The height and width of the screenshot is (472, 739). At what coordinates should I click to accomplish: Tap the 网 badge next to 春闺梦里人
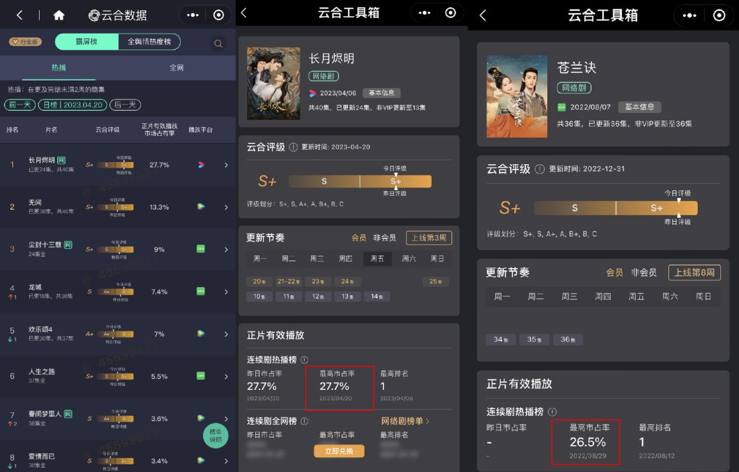coord(68,414)
